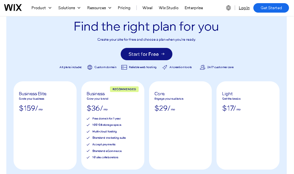Click the Custom domain globe icon
The height and width of the screenshot is (174, 294).
click(x=90, y=67)
